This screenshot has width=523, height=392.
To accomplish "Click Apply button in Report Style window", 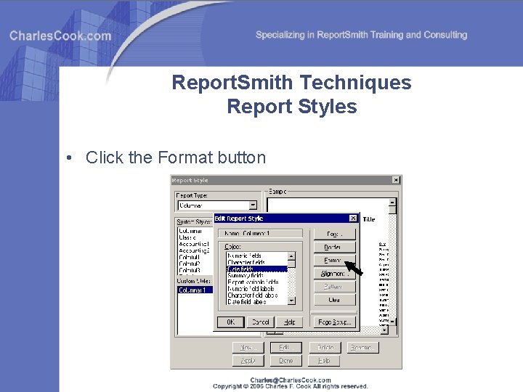I will [248, 361].
